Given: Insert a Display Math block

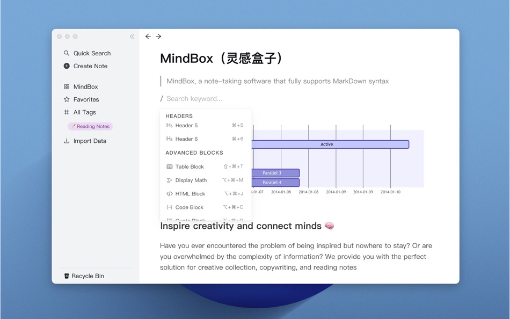Looking at the screenshot, I should (206, 180).
